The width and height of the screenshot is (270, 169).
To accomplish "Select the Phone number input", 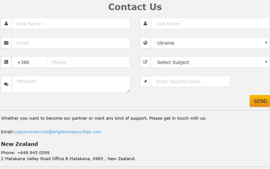I will pos(88,62).
